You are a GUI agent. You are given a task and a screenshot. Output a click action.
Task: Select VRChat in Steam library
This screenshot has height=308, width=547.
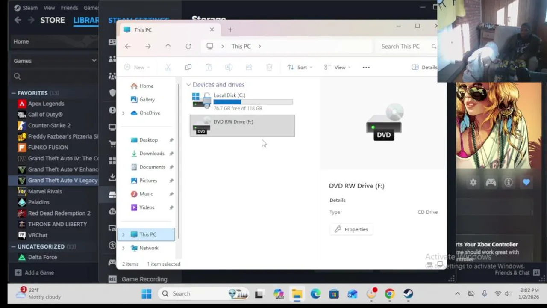pyautogui.click(x=38, y=235)
